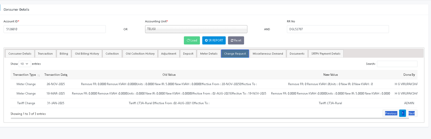This screenshot has height=139, width=431.
Task: Click Meter Change in the 26-NOV-2025 row
Action: tap(26, 84)
